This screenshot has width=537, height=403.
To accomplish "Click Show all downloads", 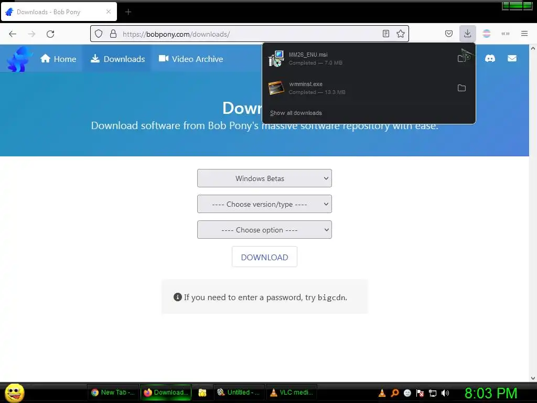I will (296, 113).
